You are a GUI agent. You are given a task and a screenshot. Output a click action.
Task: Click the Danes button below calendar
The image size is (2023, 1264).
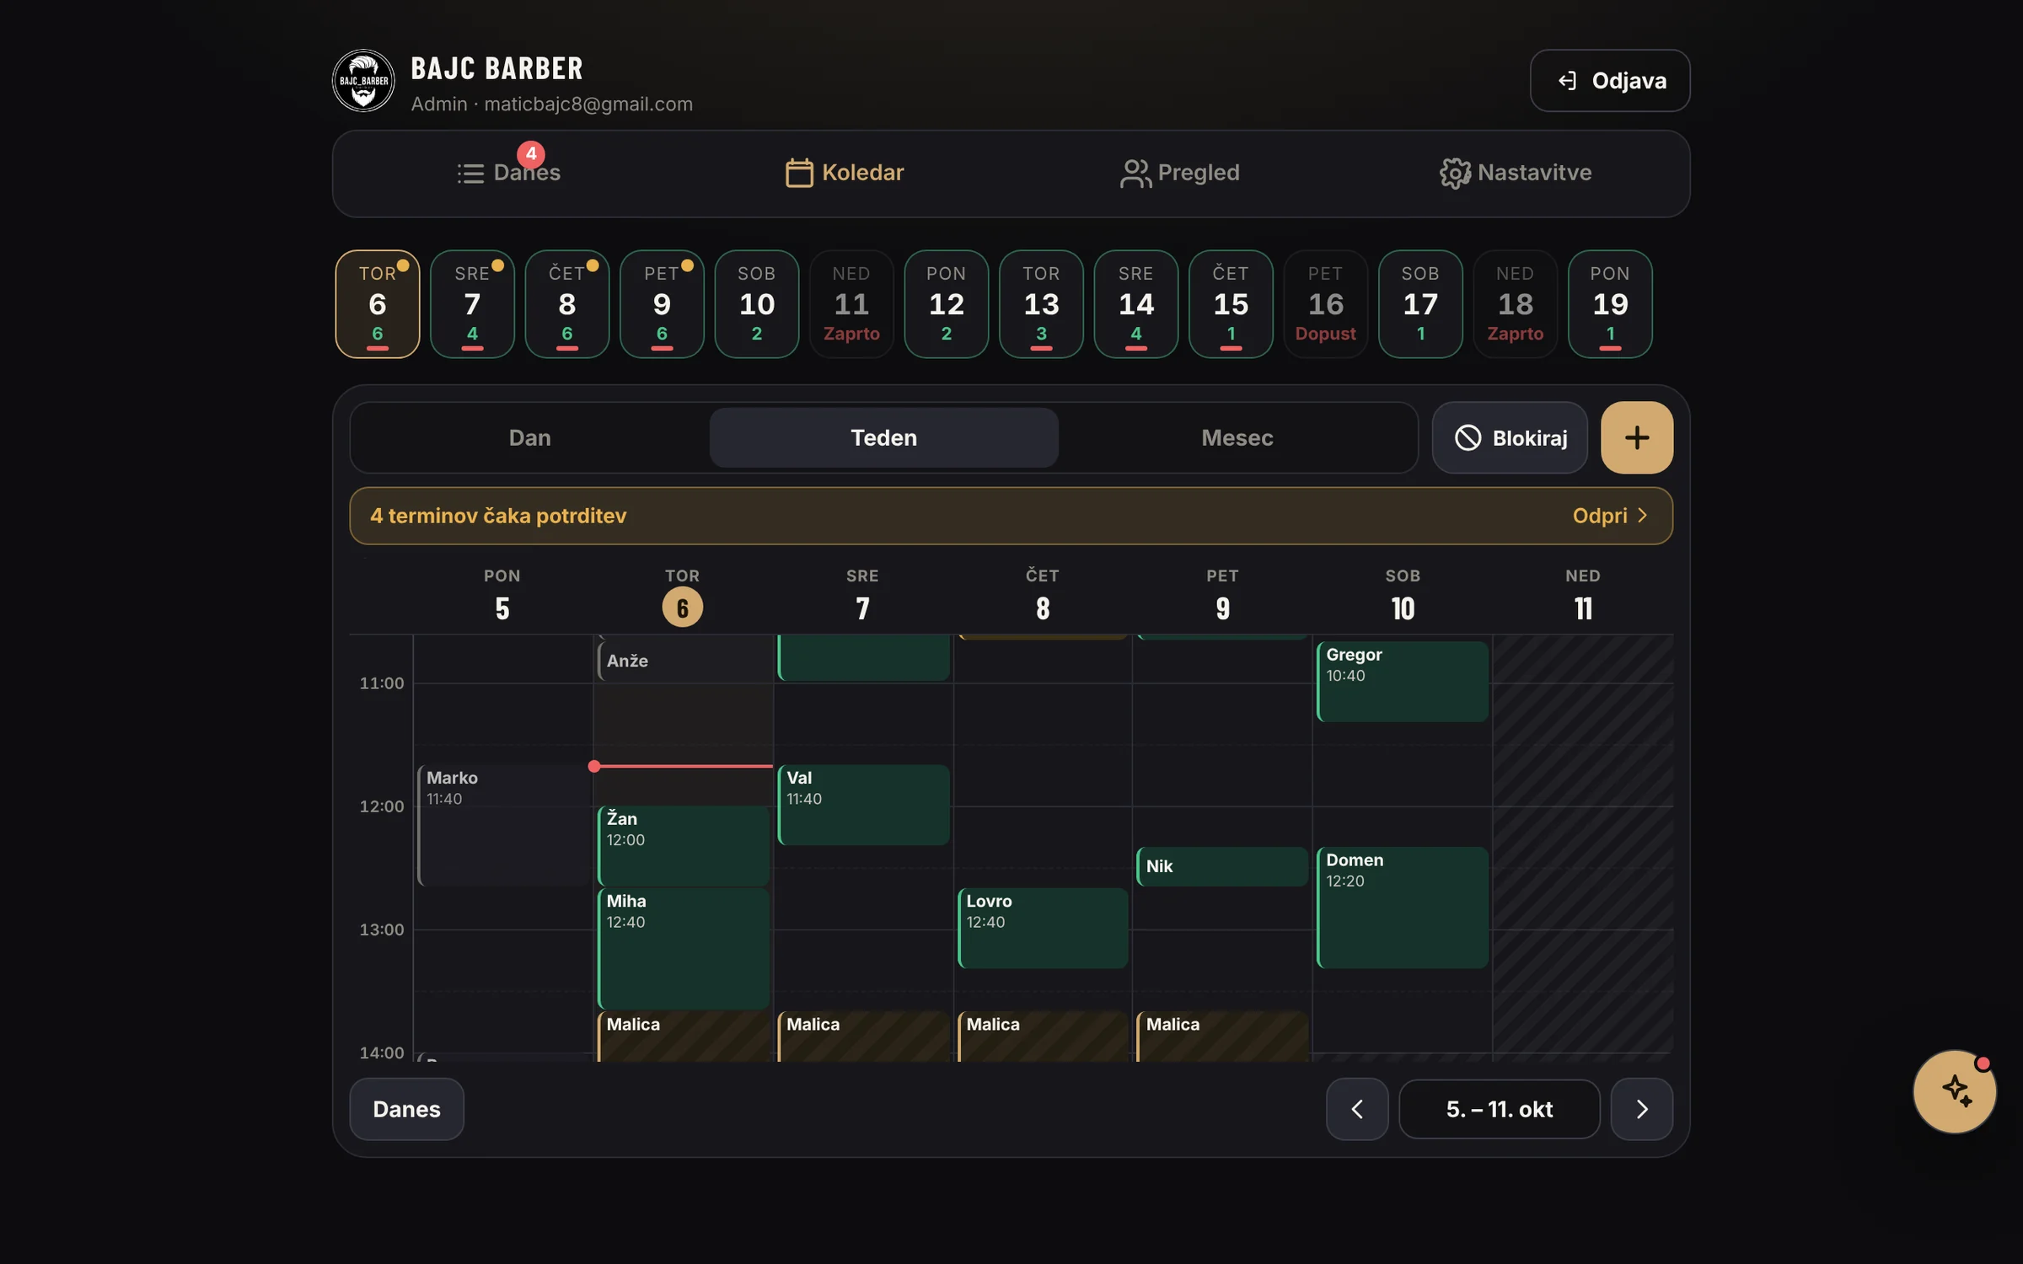tap(406, 1109)
